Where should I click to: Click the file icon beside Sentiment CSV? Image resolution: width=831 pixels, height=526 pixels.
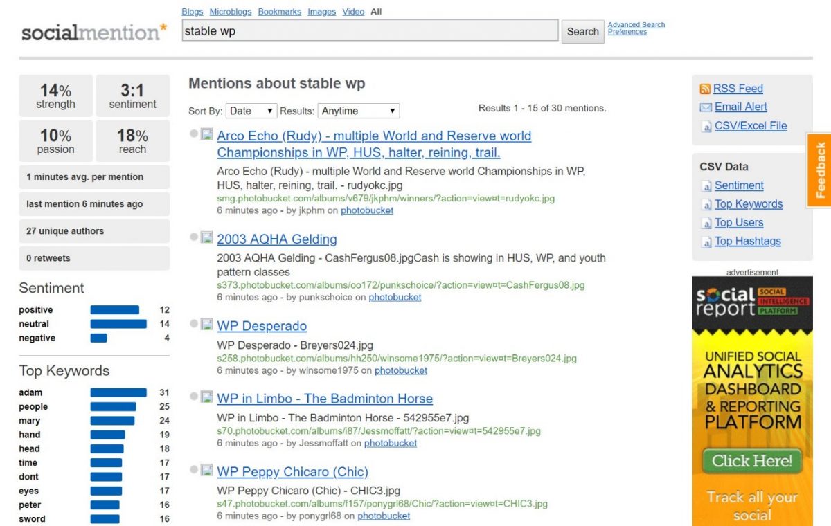coord(706,186)
